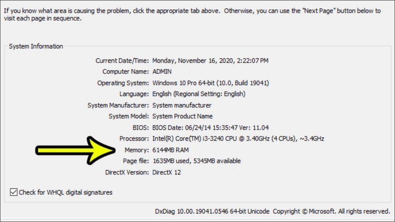
Task: Select the Language English regional setting value
Action: [199, 94]
